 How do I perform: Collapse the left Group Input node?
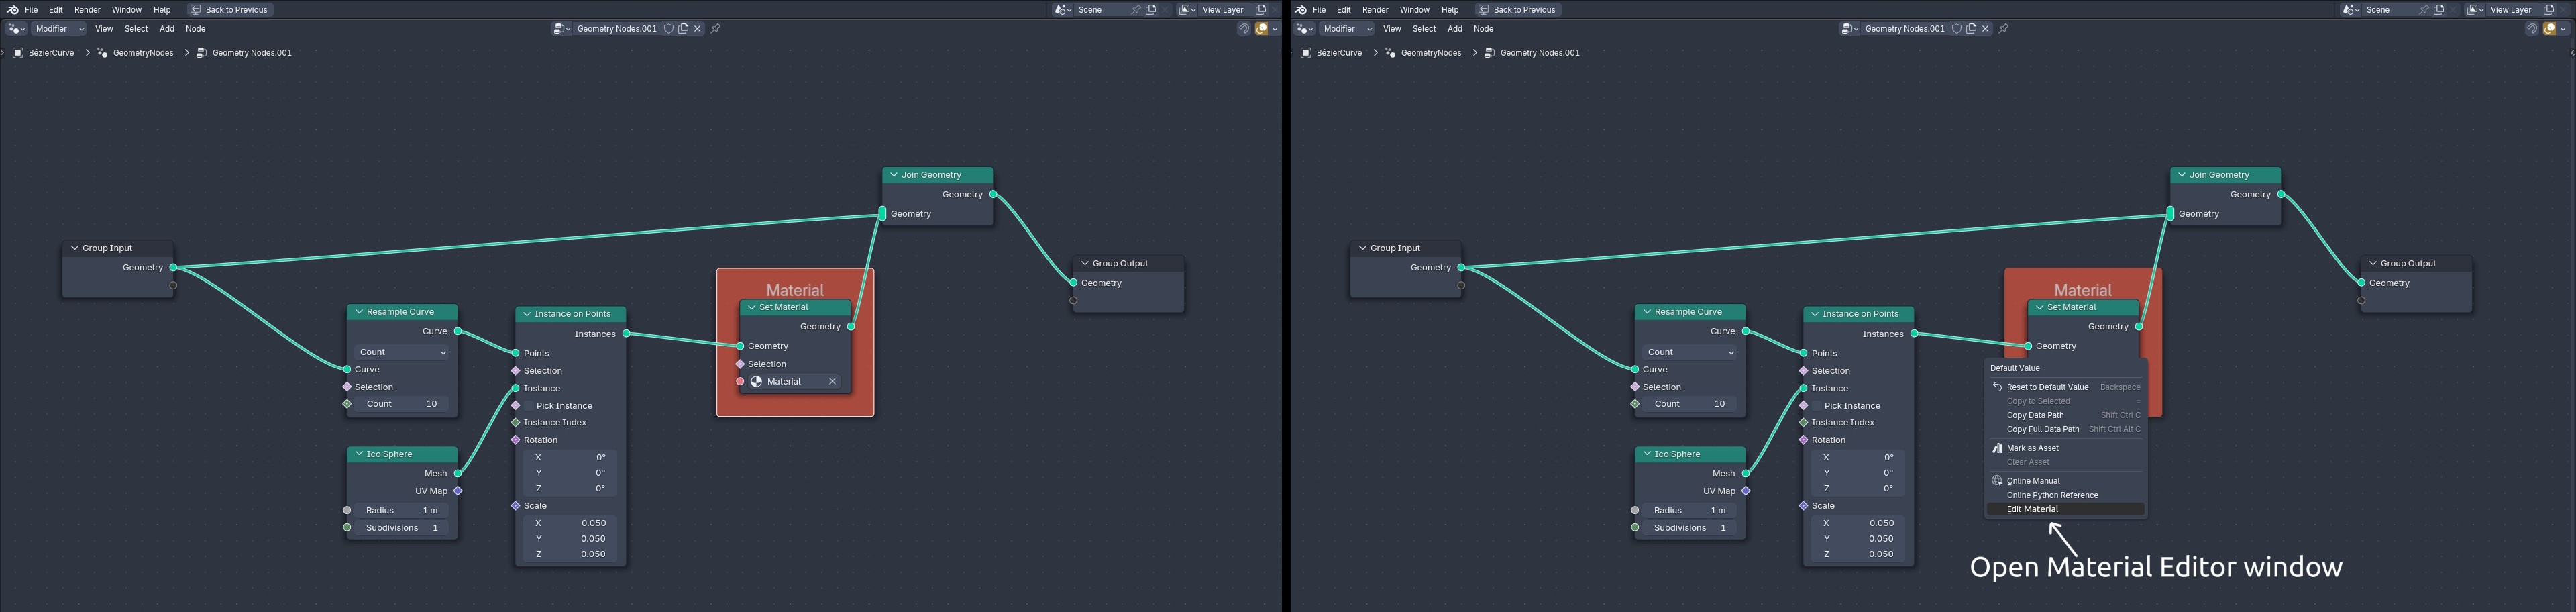coord(74,248)
